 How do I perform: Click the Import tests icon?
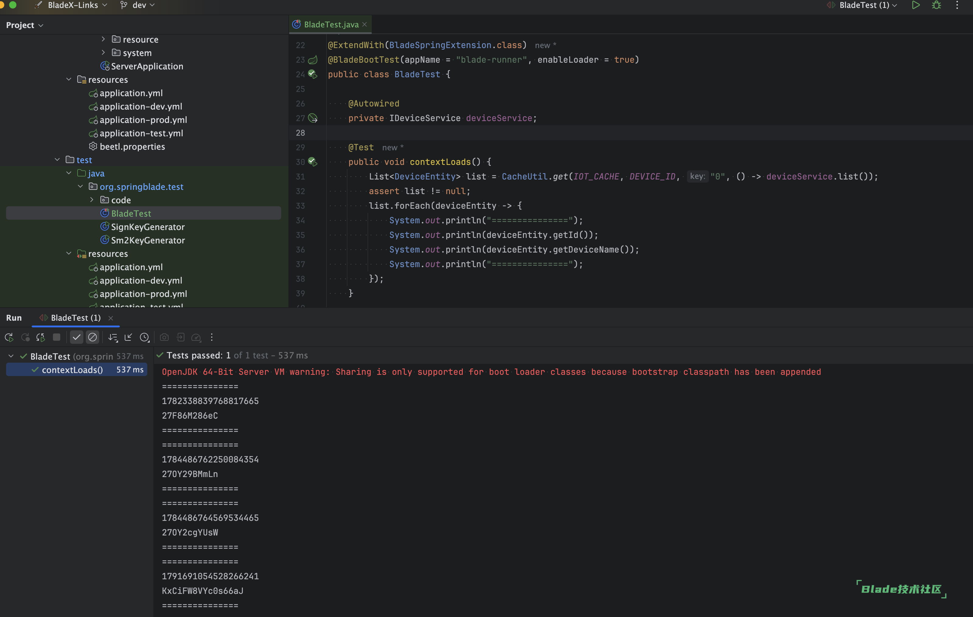180,337
